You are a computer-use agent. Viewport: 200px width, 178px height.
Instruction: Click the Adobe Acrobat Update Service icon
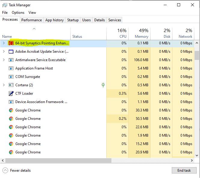11,52
